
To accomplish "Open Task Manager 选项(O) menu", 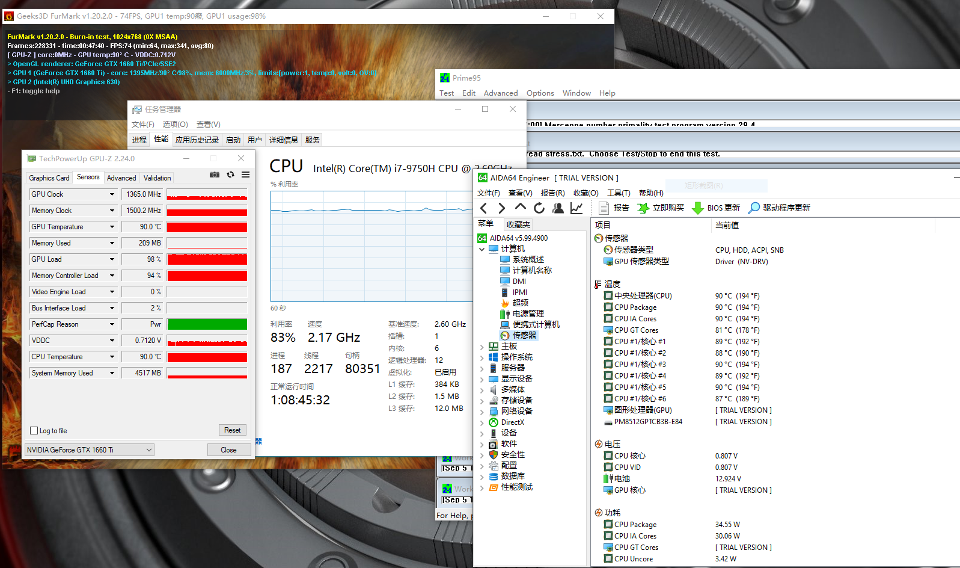I will click(x=176, y=125).
